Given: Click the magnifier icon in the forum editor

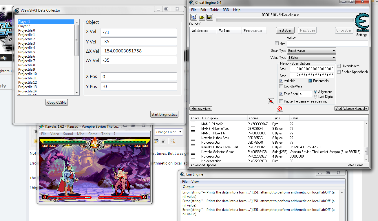Looking at the screenshot, I should [173, 141].
